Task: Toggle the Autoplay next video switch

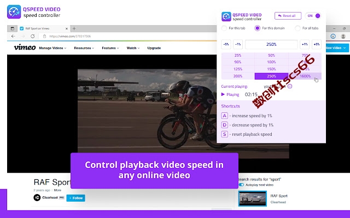Action: (242, 185)
